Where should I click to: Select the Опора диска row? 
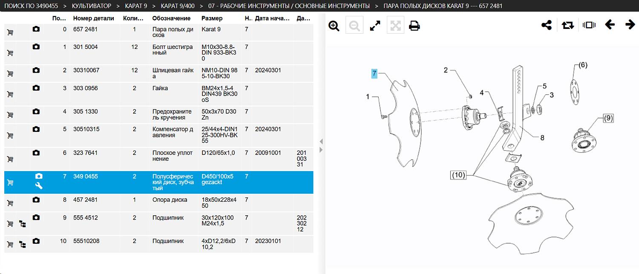click(x=158, y=203)
